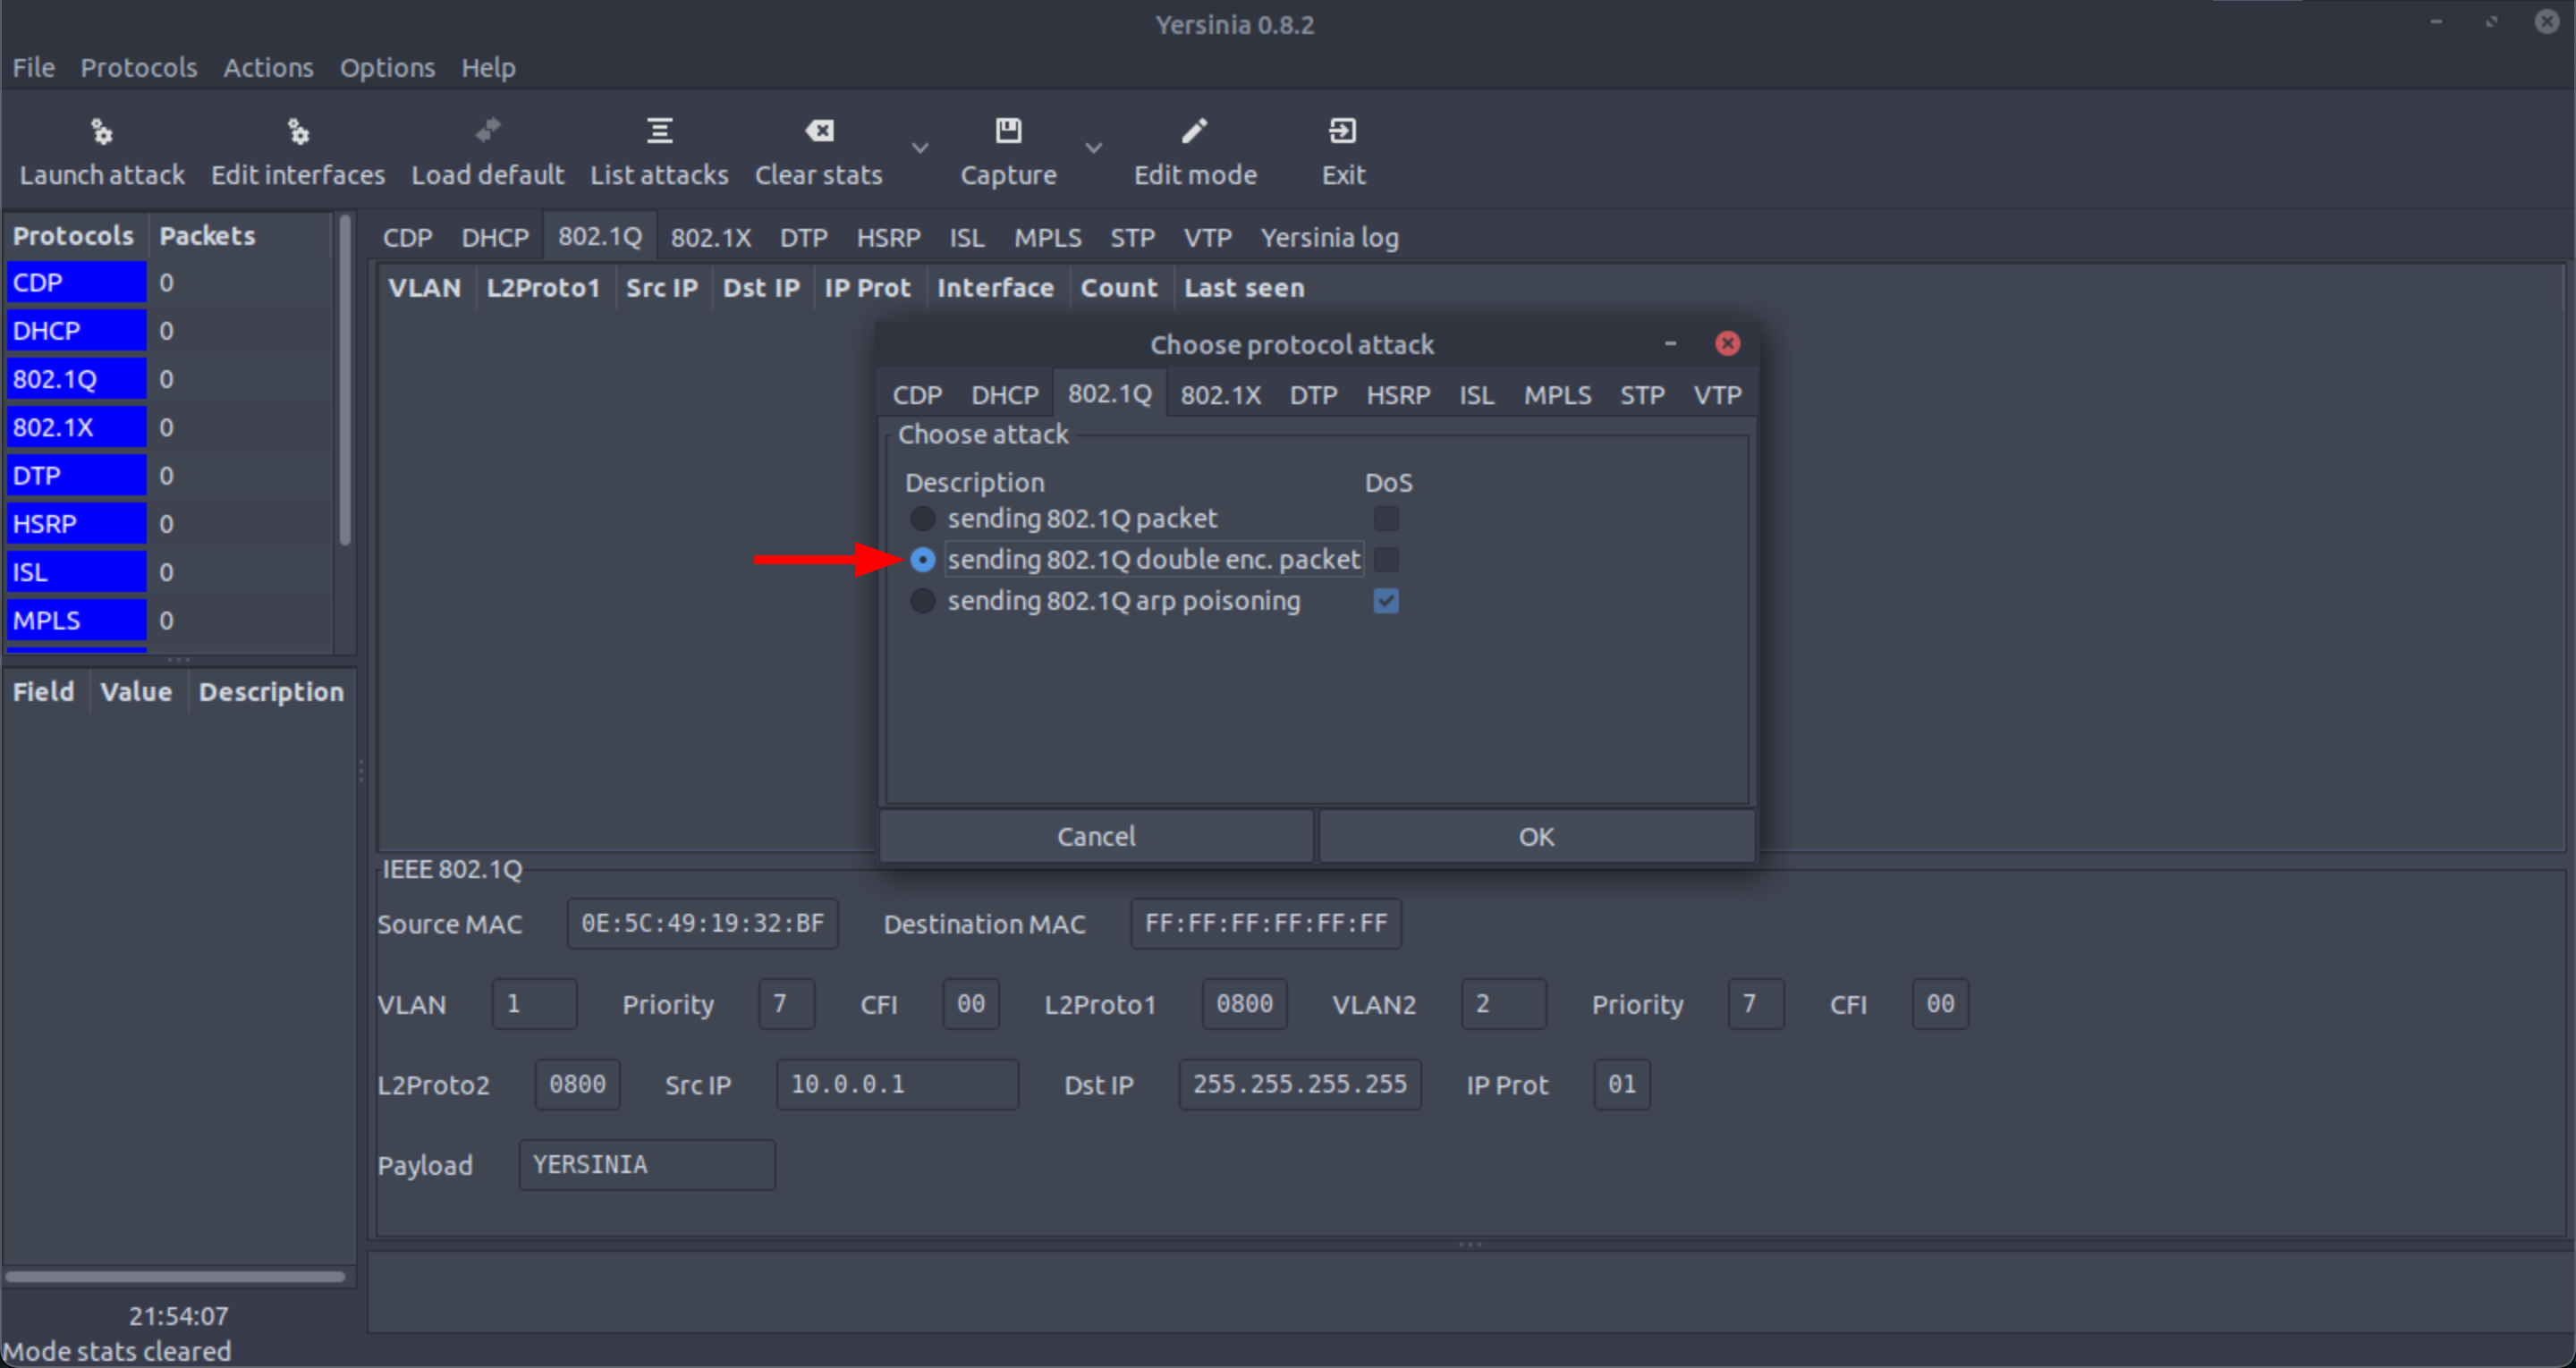The image size is (2576, 1368).
Task: Click the Clear stats toolbar icon
Action: (819, 131)
